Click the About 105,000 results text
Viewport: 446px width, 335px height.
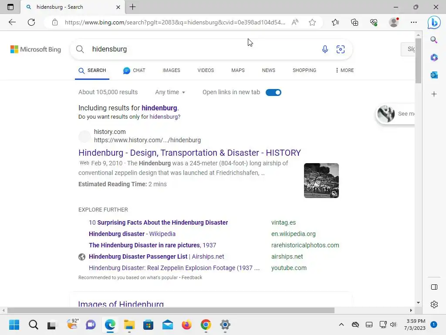coord(108,92)
